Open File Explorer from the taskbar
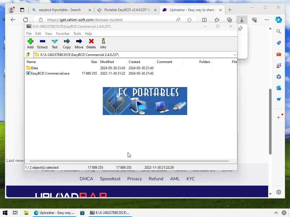The width and height of the screenshot is (290, 217). (26, 213)
